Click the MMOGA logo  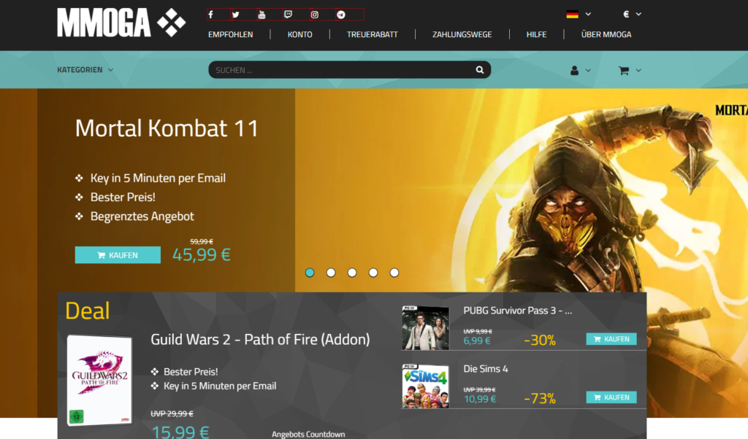[x=121, y=23]
